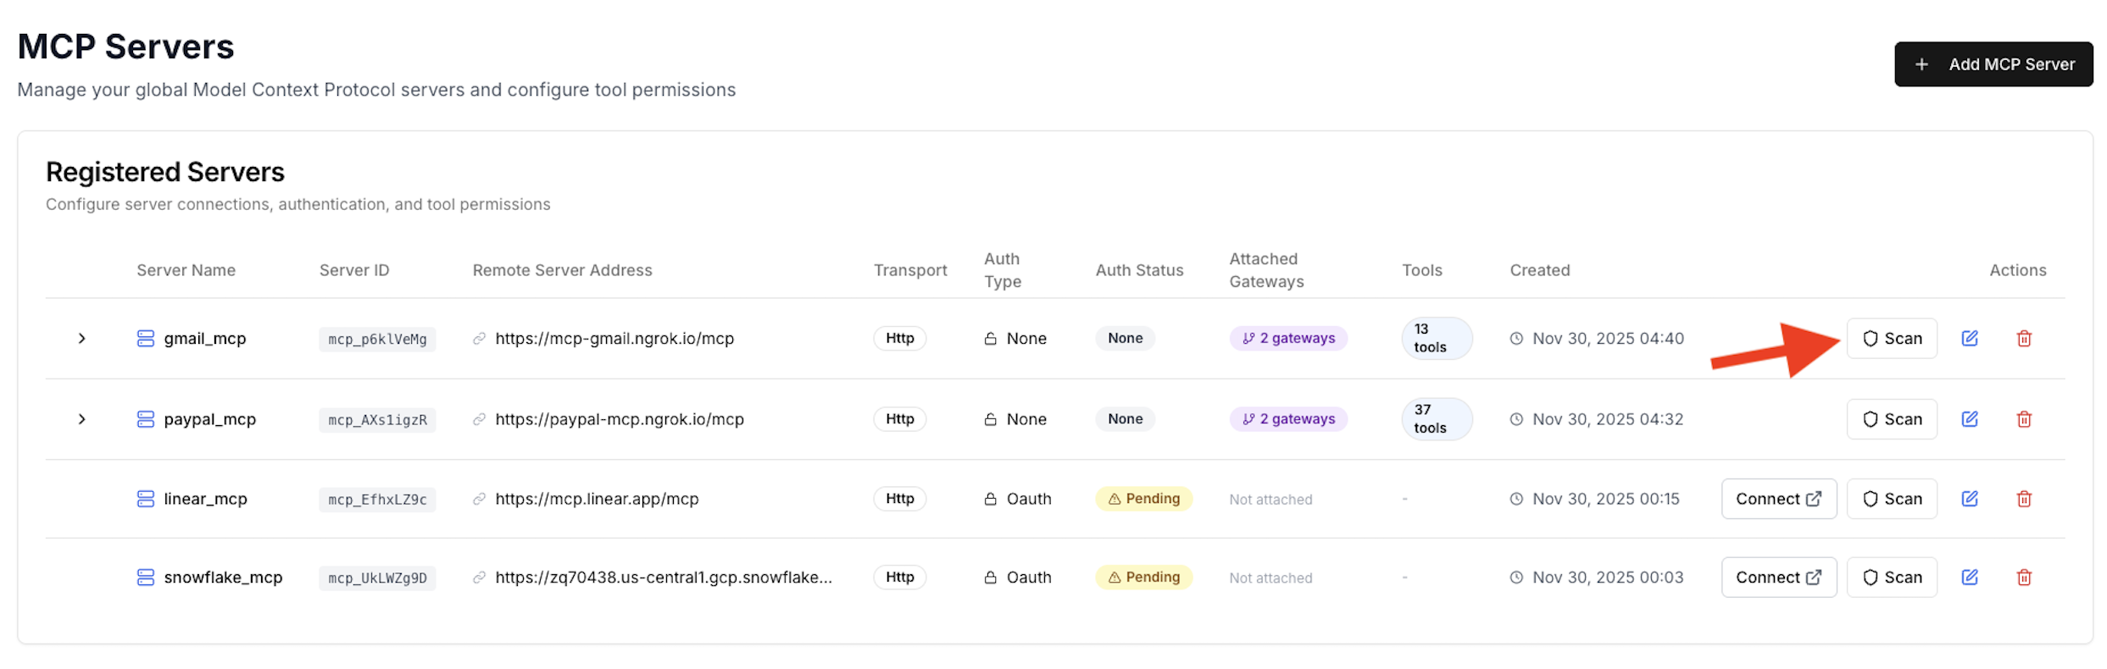Click link icon beside zq70438 snowflake address

479,578
